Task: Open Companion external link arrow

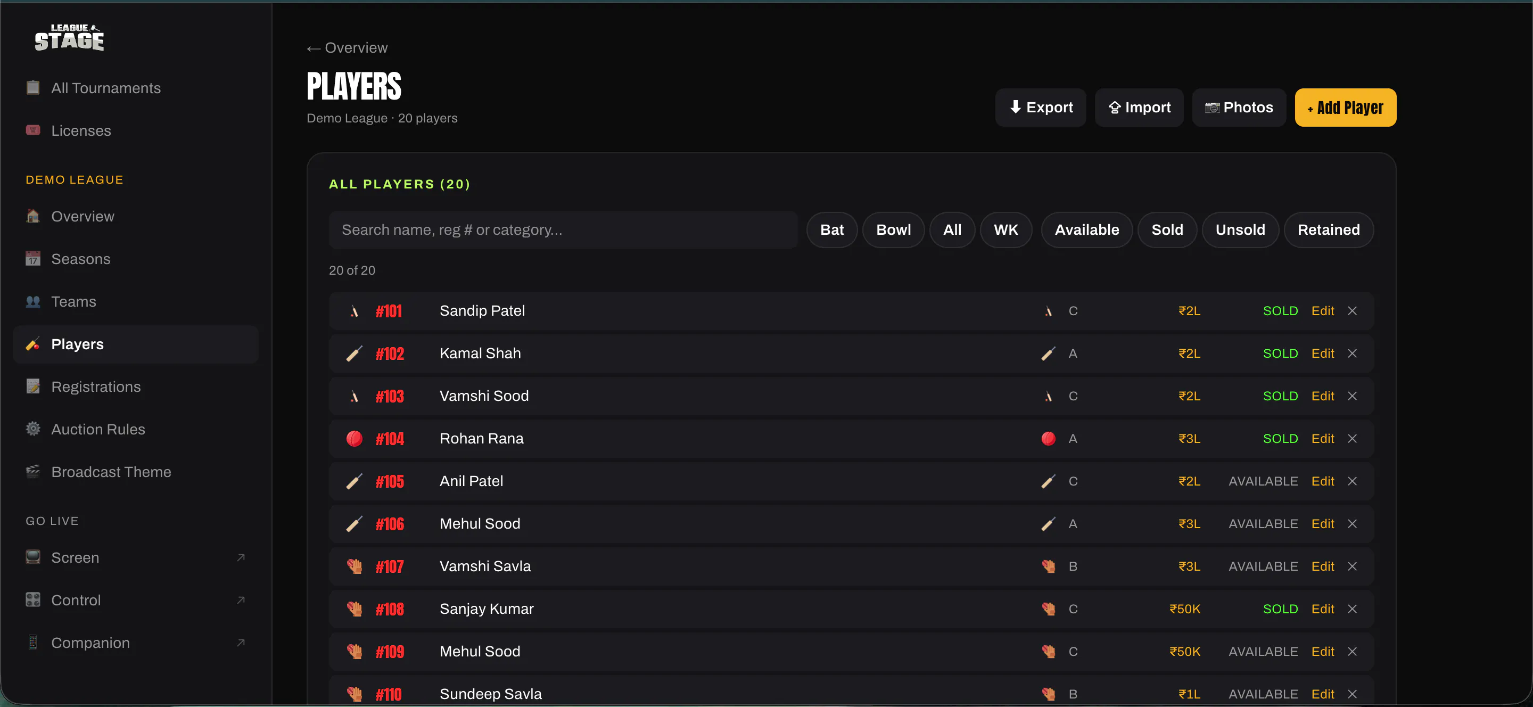Action: [241, 643]
